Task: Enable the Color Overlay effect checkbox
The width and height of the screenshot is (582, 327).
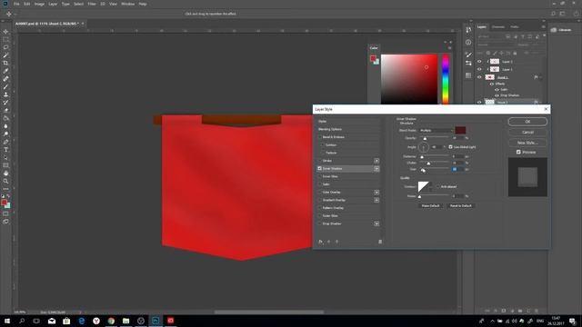Action: click(319, 193)
